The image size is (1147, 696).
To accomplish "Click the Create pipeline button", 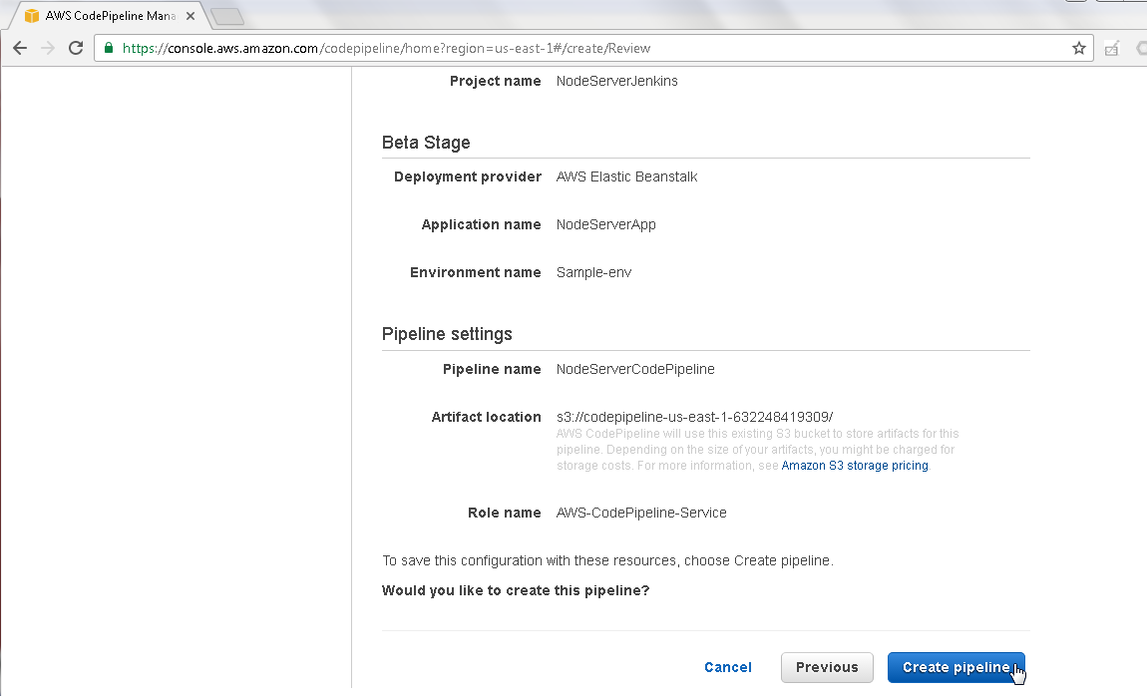I will (956, 667).
